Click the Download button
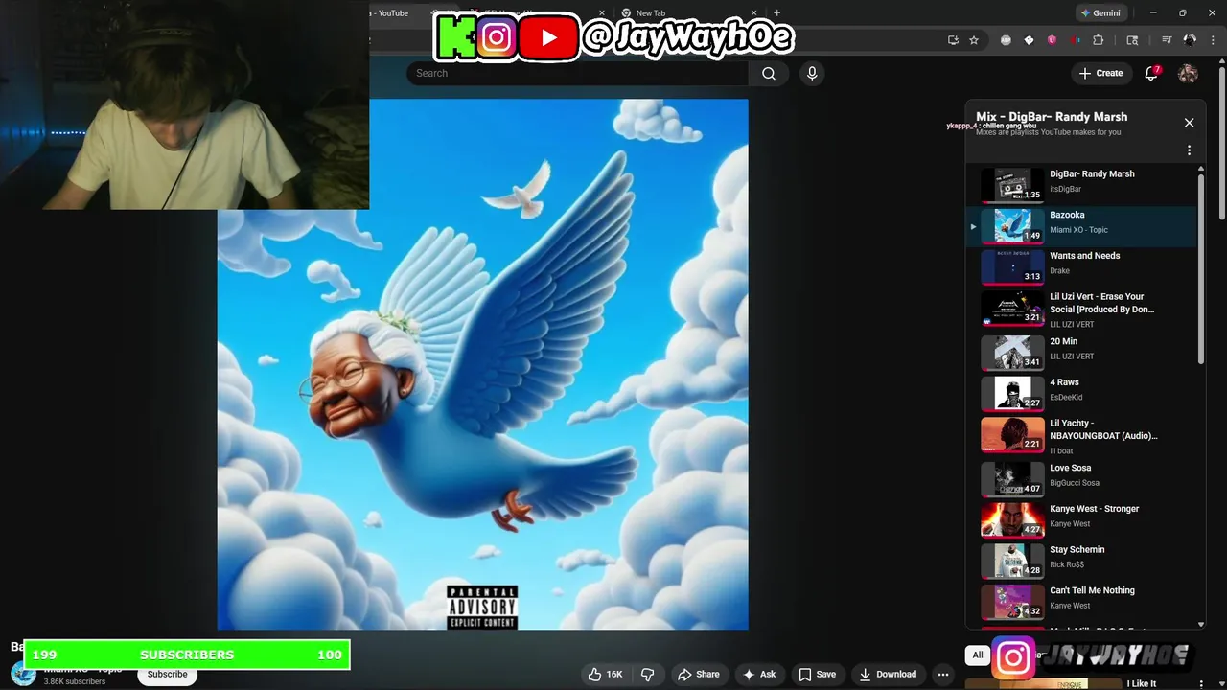 pos(888,674)
